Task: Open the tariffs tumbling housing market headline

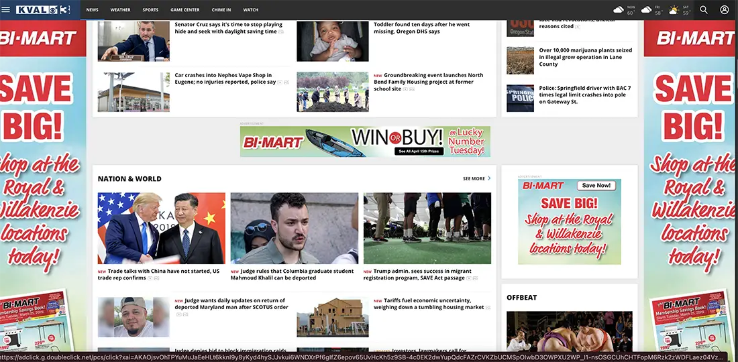Action: (x=429, y=304)
